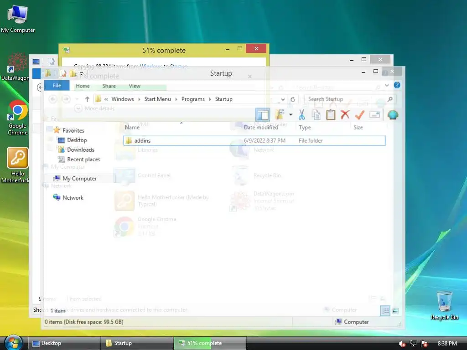Sort by the Date modified column header
This screenshot has width=467, height=350.
(261, 128)
